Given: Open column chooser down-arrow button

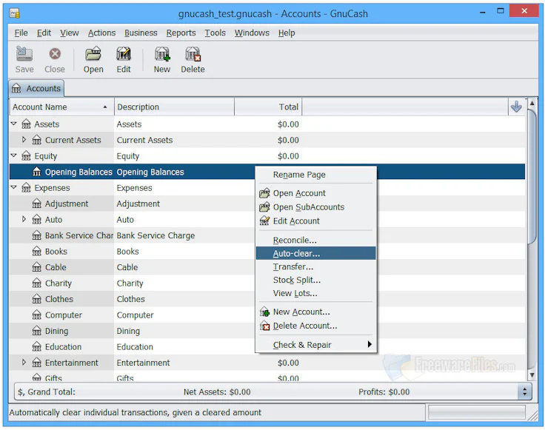Looking at the screenshot, I should tap(516, 107).
